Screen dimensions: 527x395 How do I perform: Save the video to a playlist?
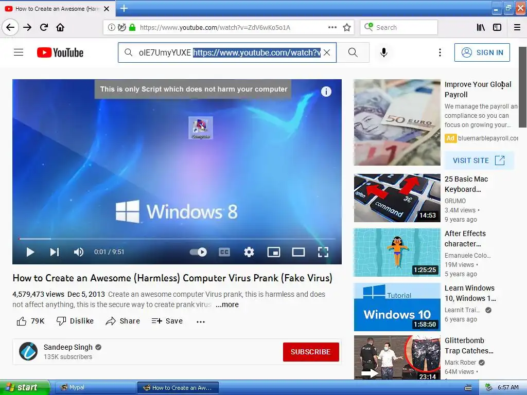pos(167,321)
